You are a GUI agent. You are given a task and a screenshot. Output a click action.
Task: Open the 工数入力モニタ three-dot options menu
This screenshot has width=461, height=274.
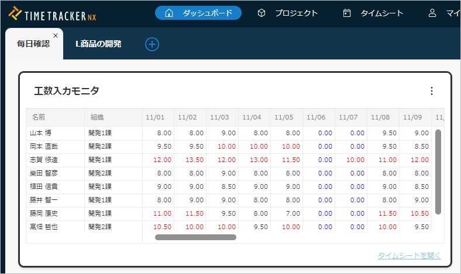click(x=432, y=91)
